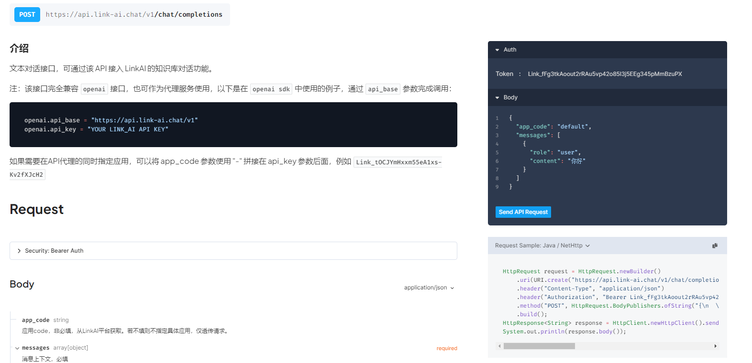Click the "content" line in JSON body
Image resolution: width=752 pixels, height=363 pixels.
[557, 161]
